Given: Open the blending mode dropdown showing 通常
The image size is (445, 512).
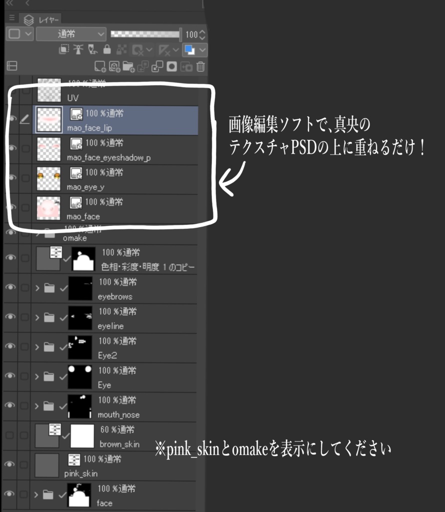Looking at the screenshot, I should [70, 34].
